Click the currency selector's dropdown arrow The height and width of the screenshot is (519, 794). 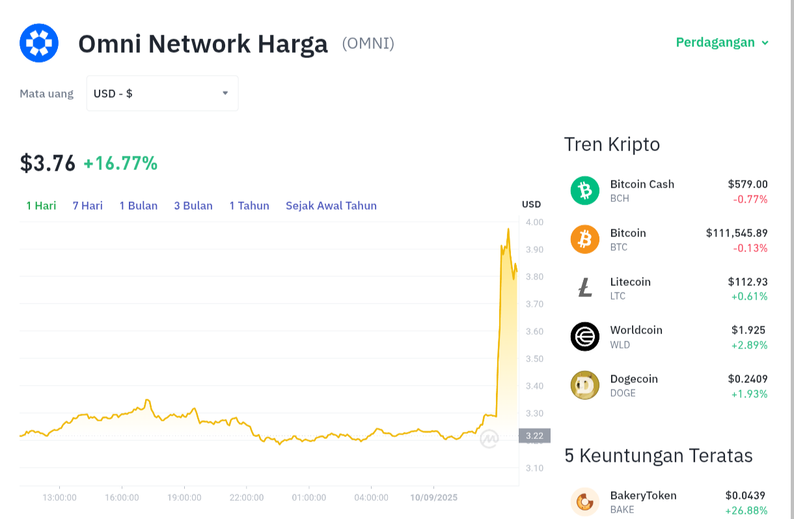tap(225, 93)
